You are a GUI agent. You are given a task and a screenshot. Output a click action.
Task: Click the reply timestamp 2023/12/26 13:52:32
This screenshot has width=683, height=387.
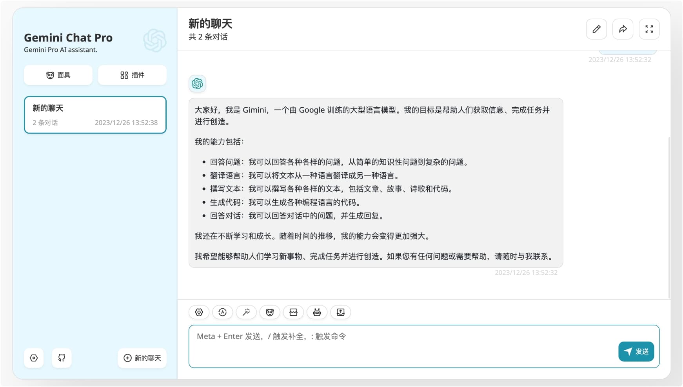pyautogui.click(x=526, y=273)
